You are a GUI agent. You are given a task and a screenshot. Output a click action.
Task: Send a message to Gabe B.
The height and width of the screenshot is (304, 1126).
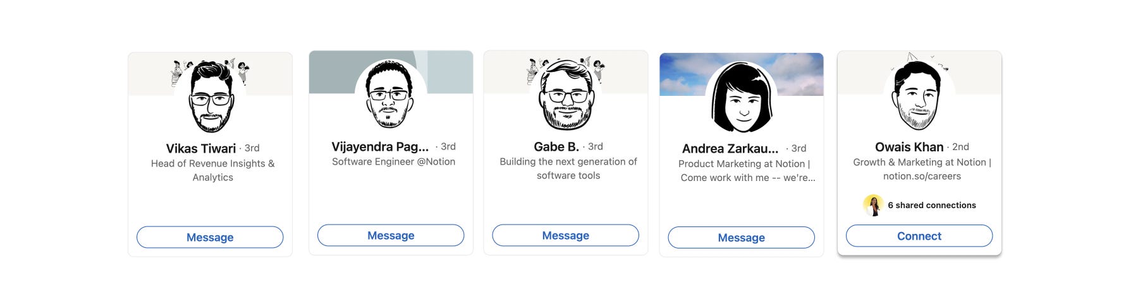coord(566,235)
